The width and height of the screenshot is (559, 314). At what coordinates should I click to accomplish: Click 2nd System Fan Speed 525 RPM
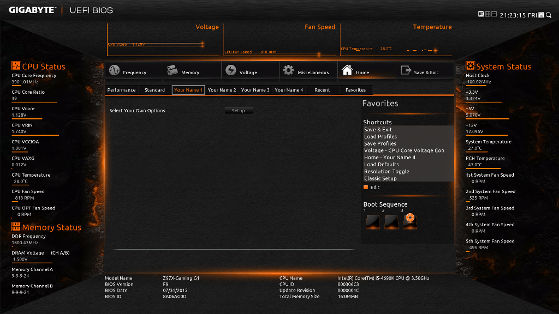[479, 198]
